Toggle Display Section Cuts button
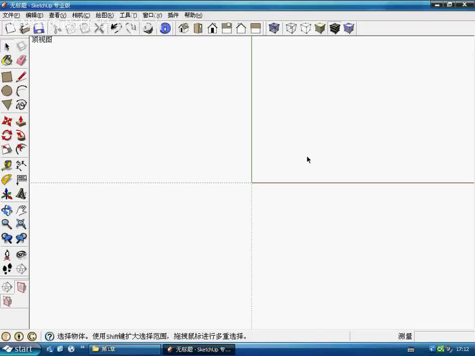Viewport: 475px width, 356px height. [7, 301]
